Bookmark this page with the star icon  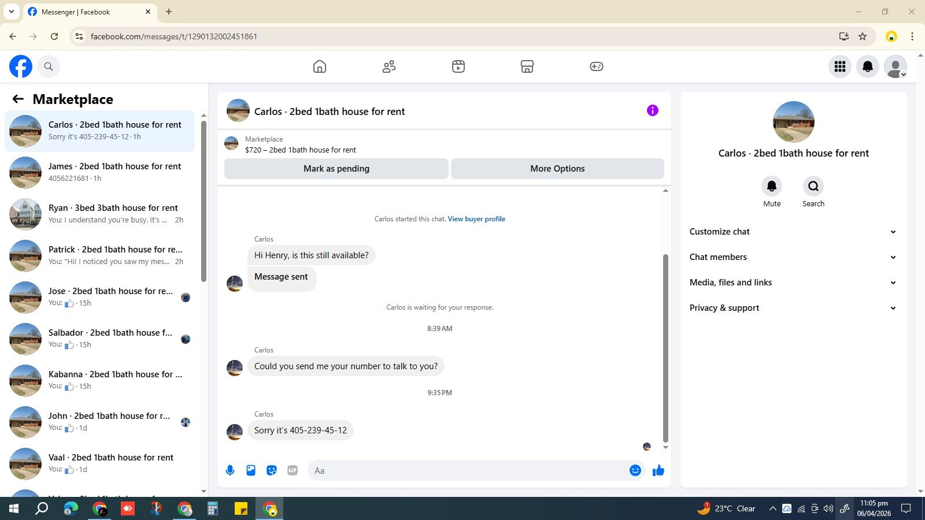tap(863, 36)
